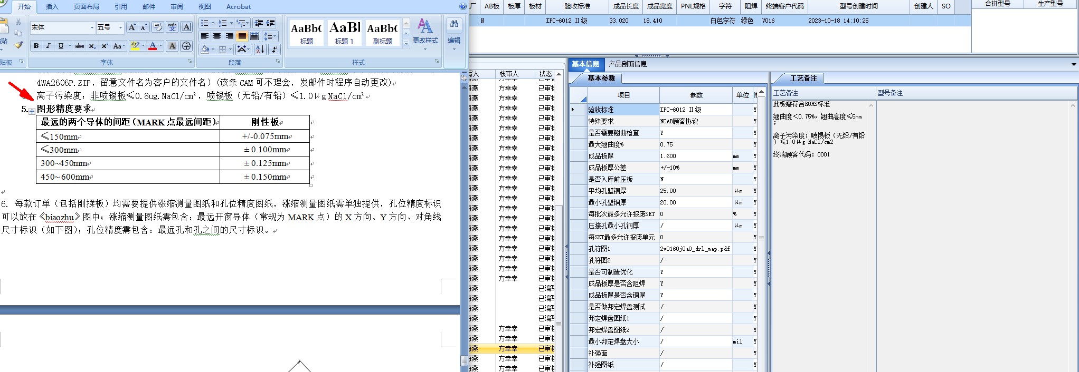Click the 型号创建时间 column header

tap(859, 6)
